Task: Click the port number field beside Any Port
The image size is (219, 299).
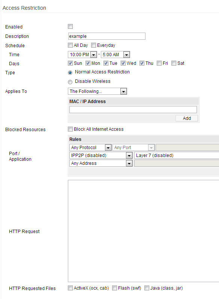Action: coord(187,148)
